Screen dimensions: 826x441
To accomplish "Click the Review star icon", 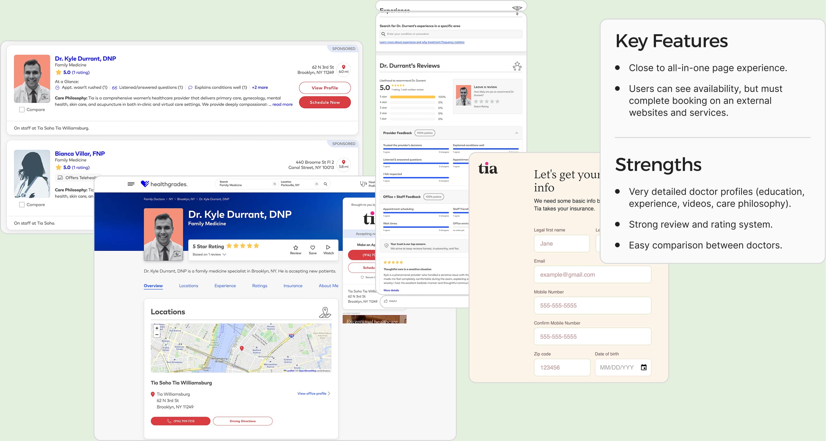I will pos(295,247).
